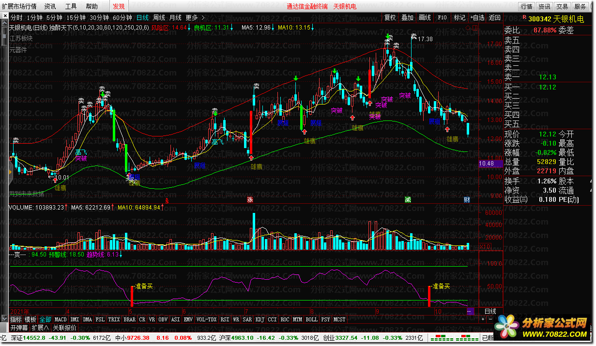Switch to 1分钟 period tab
Viewport: 596px width, 346px height.
tap(35, 18)
